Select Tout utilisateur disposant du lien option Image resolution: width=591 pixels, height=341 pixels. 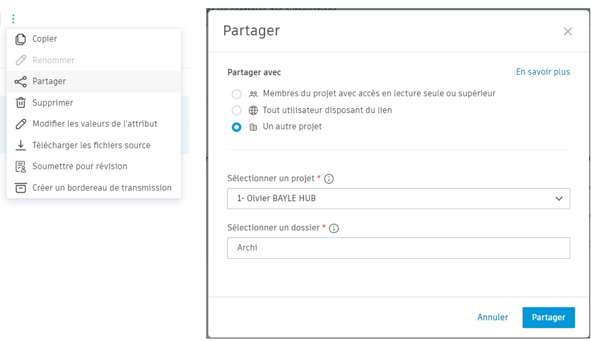coord(236,111)
